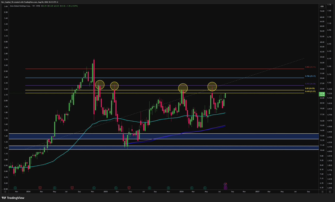This screenshot has height=202, width=335.
Task: Click the green earnings marker above Mar 2026
Action: pyautogui.click(x=192, y=188)
